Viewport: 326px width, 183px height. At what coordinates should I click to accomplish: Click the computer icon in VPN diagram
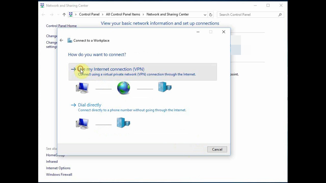(82, 88)
